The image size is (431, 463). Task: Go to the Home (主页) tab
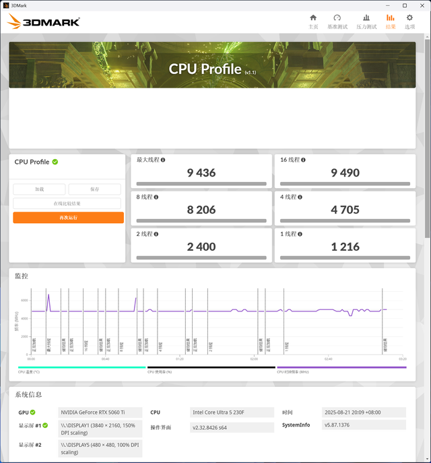click(x=313, y=22)
